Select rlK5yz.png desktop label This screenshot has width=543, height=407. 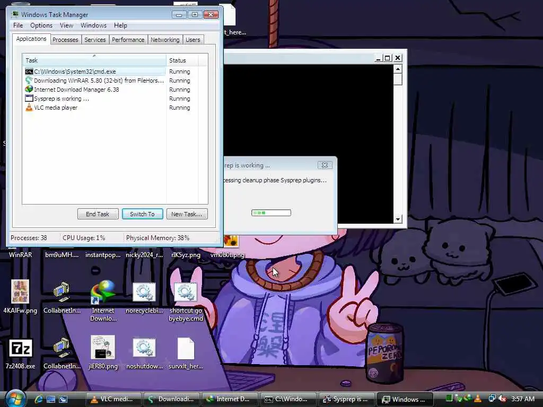[186, 255]
